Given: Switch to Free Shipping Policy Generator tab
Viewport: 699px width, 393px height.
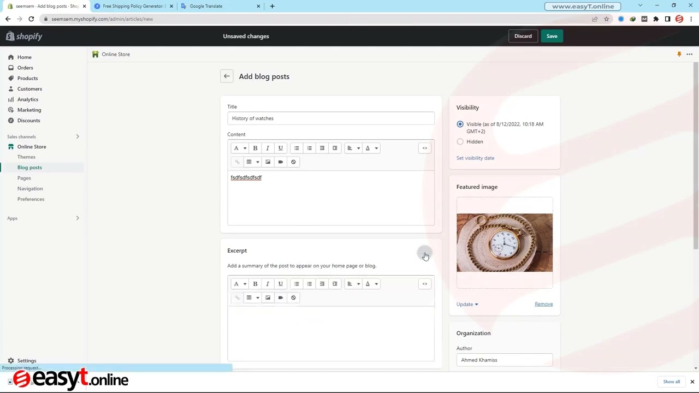Looking at the screenshot, I should coord(133,6).
